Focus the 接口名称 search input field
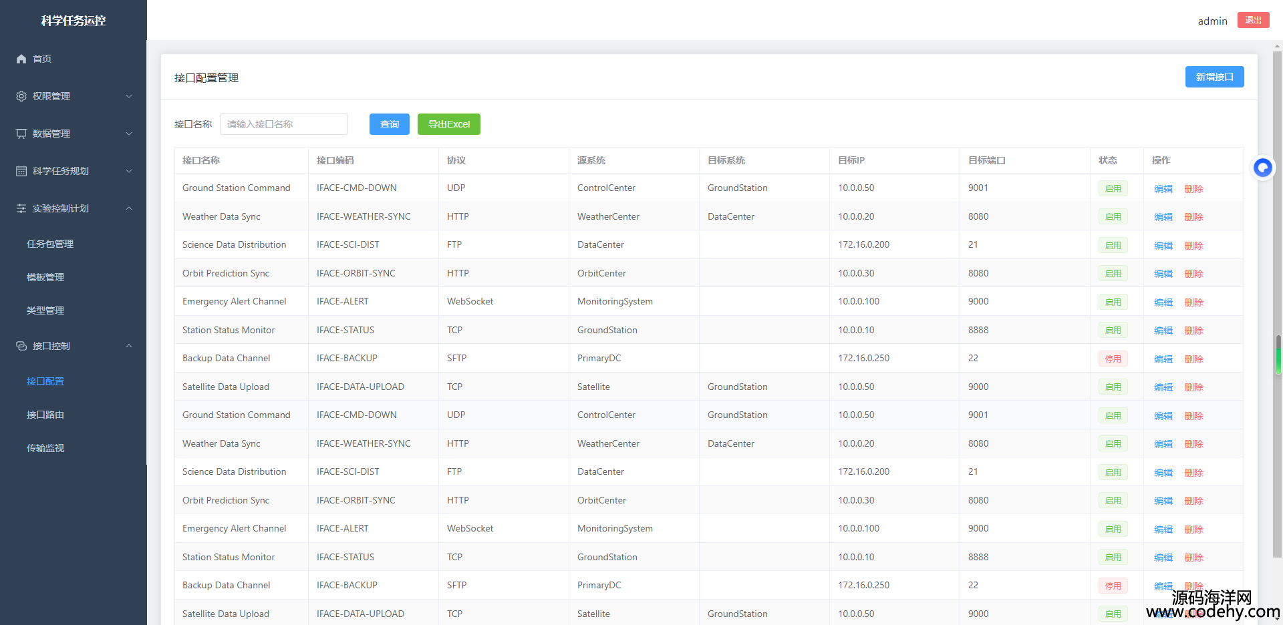The height and width of the screenshot is (625, 1283). (x=283, y=124)
